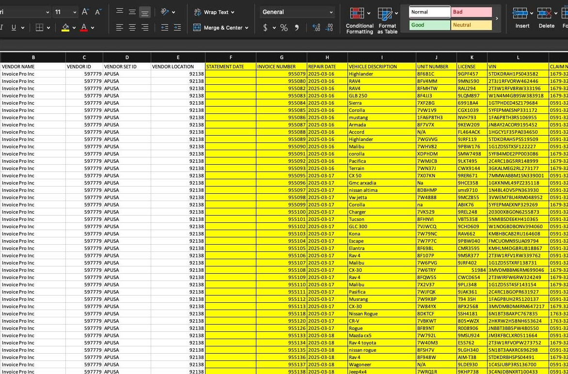
Task: Center text horizontally
Action: pyautogui.click(x=132, y=28)
